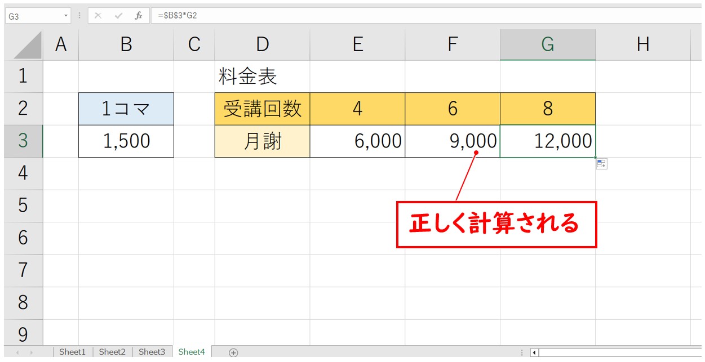Click the Name Box showing G3
705x362 pixels.
pos(38,16)
